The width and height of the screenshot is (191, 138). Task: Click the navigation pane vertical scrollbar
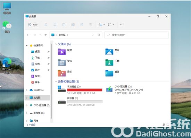click(52, 81)
